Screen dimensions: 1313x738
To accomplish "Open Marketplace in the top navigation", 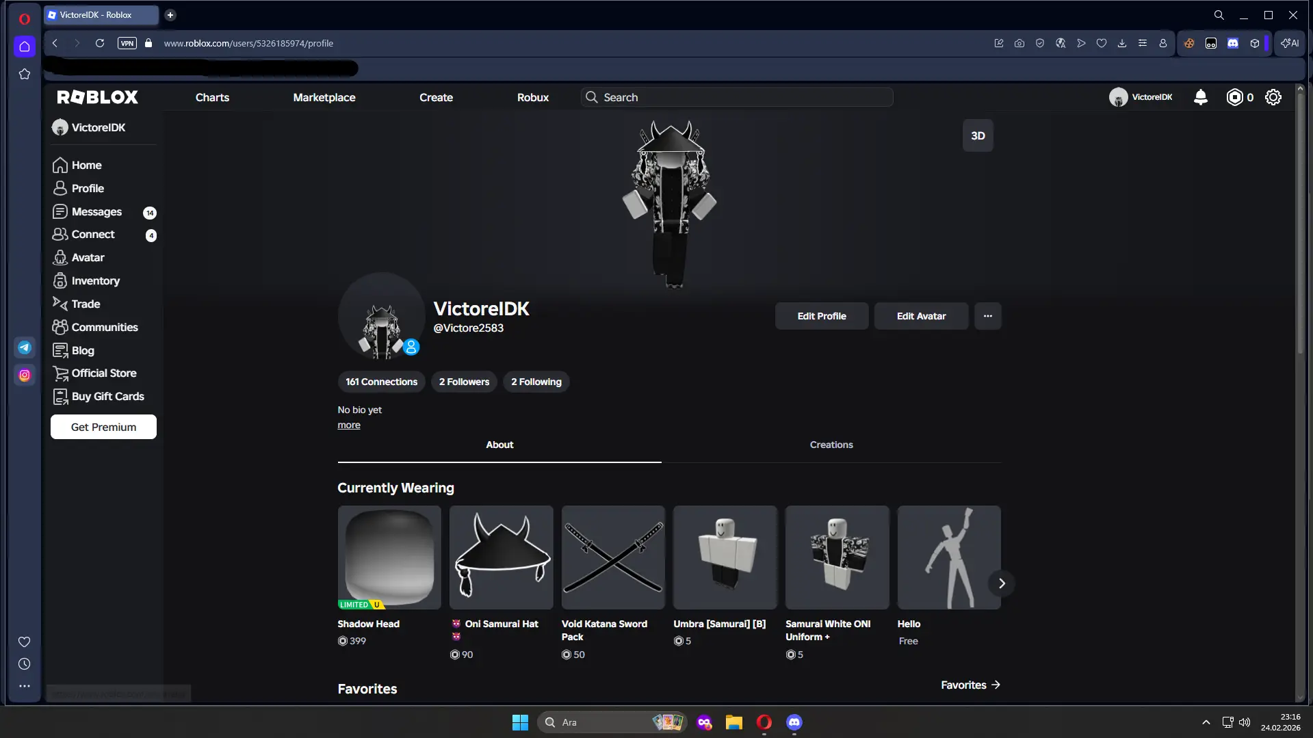I will pos(324,97).
